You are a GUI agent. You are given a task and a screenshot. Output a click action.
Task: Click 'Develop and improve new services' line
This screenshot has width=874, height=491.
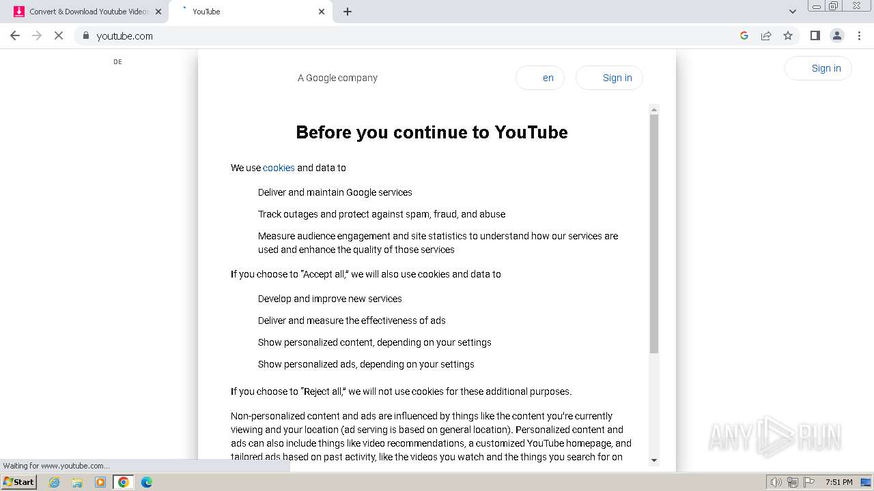330,299
